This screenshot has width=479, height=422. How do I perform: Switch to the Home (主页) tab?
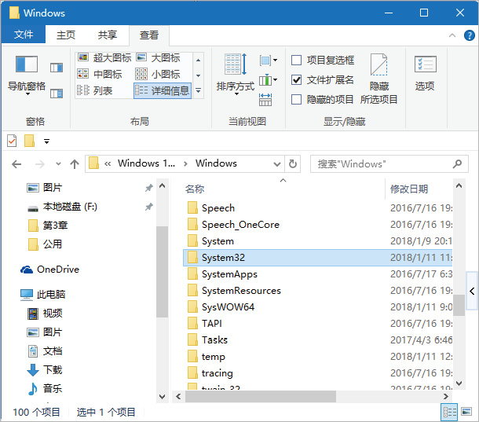(x=66, y=35)
